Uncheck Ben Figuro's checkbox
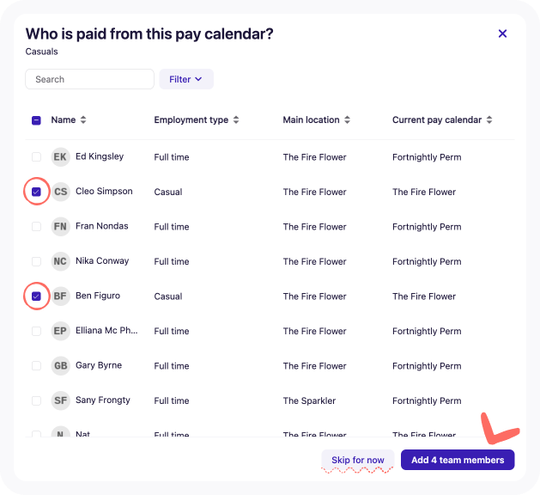The image size is (540, 495). point(36,296)
